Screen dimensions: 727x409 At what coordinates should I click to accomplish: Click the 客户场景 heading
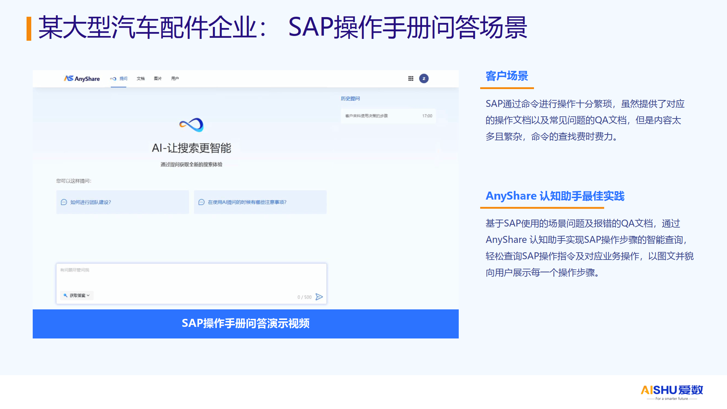click(507, 76)
